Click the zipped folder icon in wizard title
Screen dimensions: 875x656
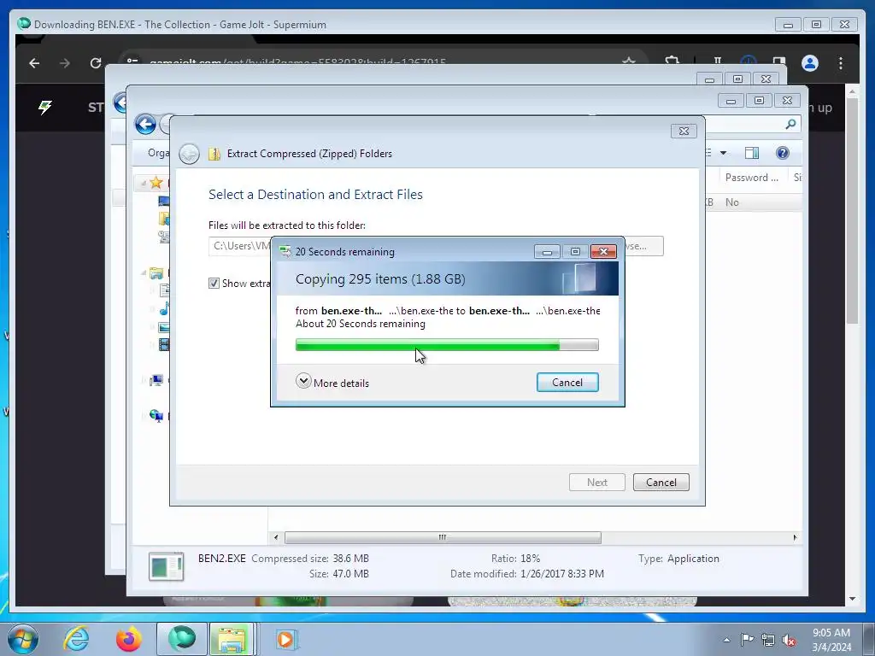coord(214,154)
